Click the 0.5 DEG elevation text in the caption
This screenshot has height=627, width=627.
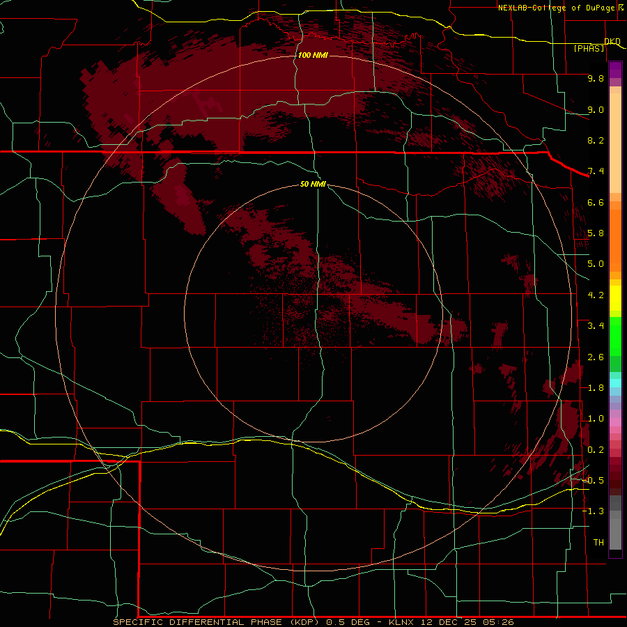point(349,622)
